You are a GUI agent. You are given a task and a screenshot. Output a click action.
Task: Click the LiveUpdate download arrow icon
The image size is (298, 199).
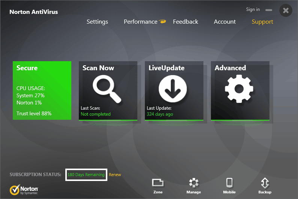point(173,89)
